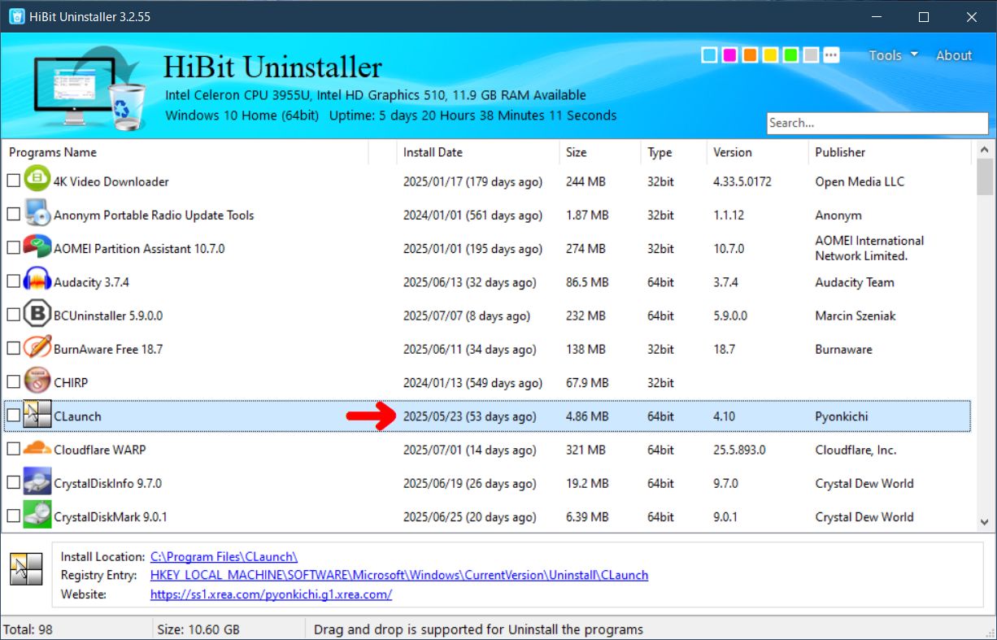This screenshot has height=640, width=997.
Task: Select the Cloudflare WARP program name
Action: click(x=99, y=450)
